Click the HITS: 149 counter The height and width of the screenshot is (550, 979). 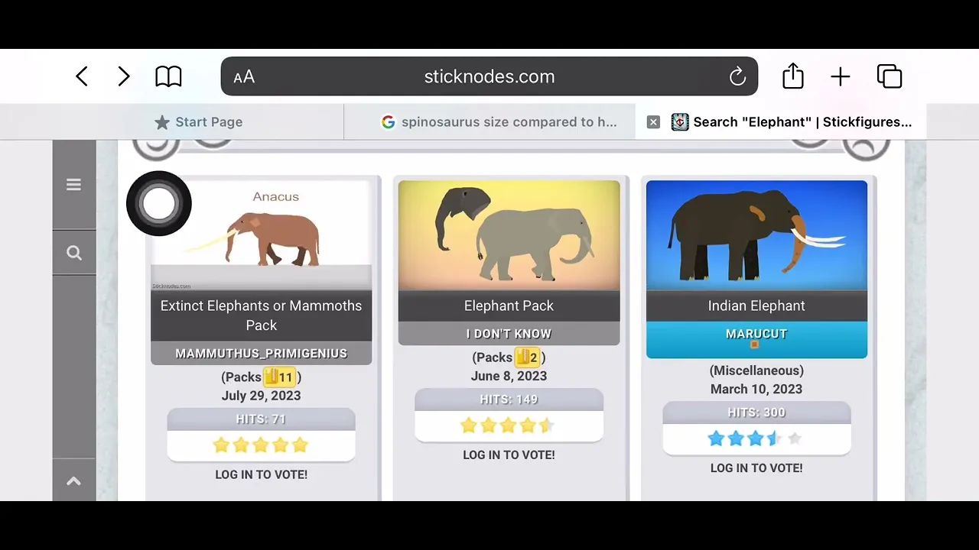click(x=509, y=400)
